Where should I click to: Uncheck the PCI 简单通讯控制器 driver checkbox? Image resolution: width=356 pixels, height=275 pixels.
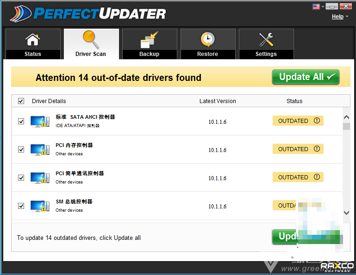(x=21, y=177)
